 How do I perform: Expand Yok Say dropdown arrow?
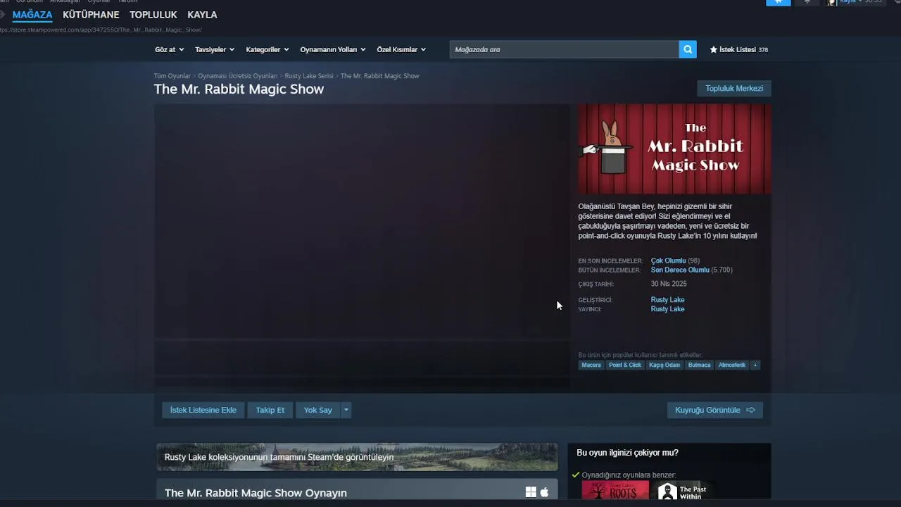point(346,410)
